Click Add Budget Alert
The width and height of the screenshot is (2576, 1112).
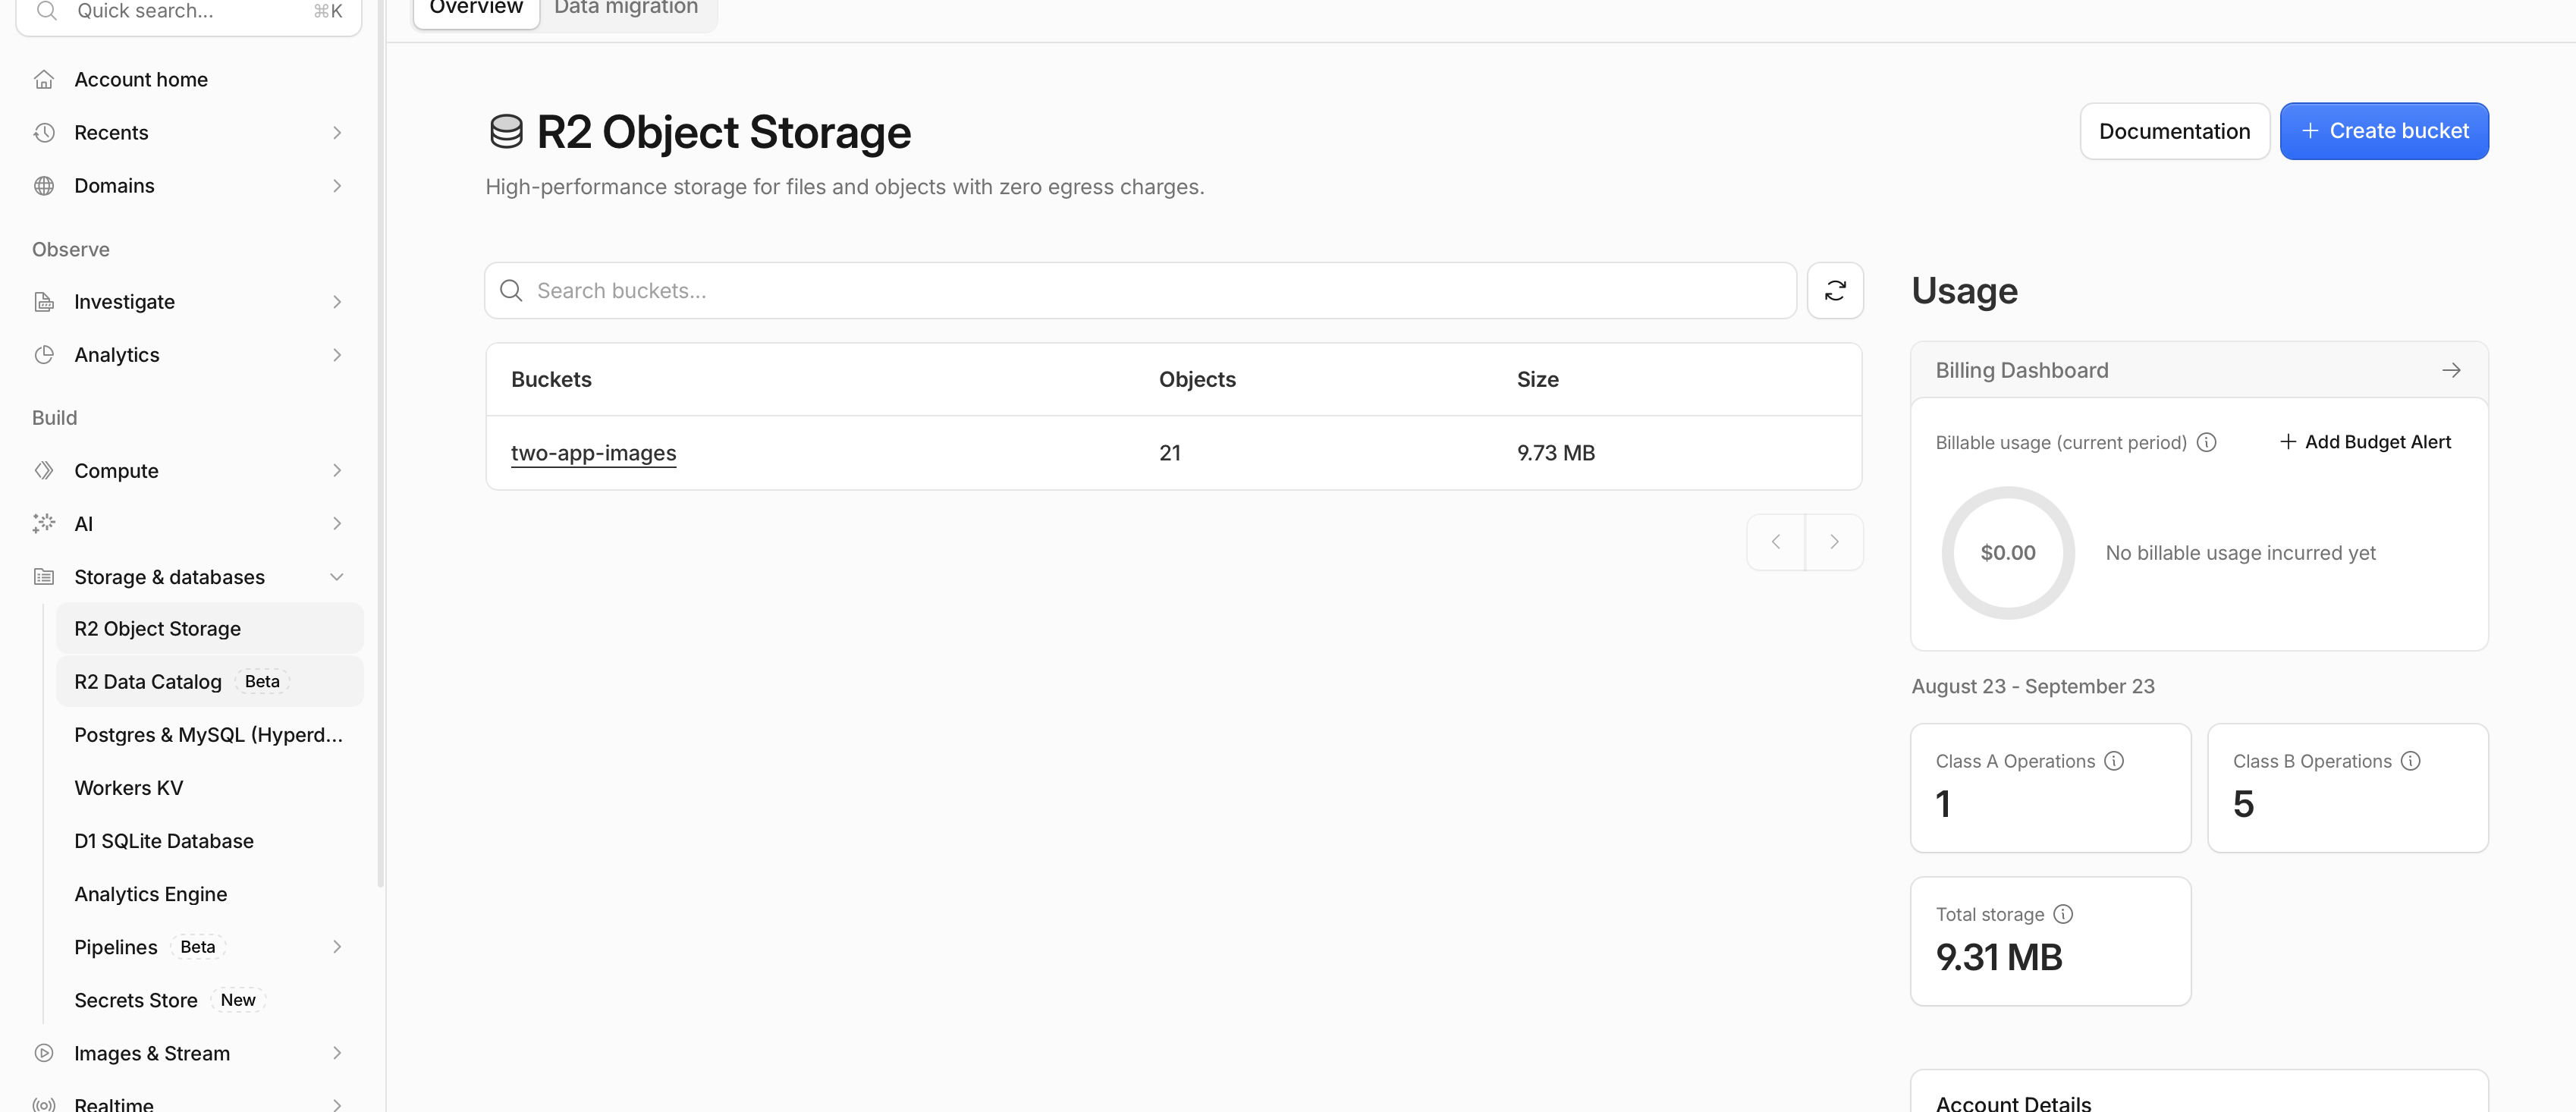[x=2365, y=442]
